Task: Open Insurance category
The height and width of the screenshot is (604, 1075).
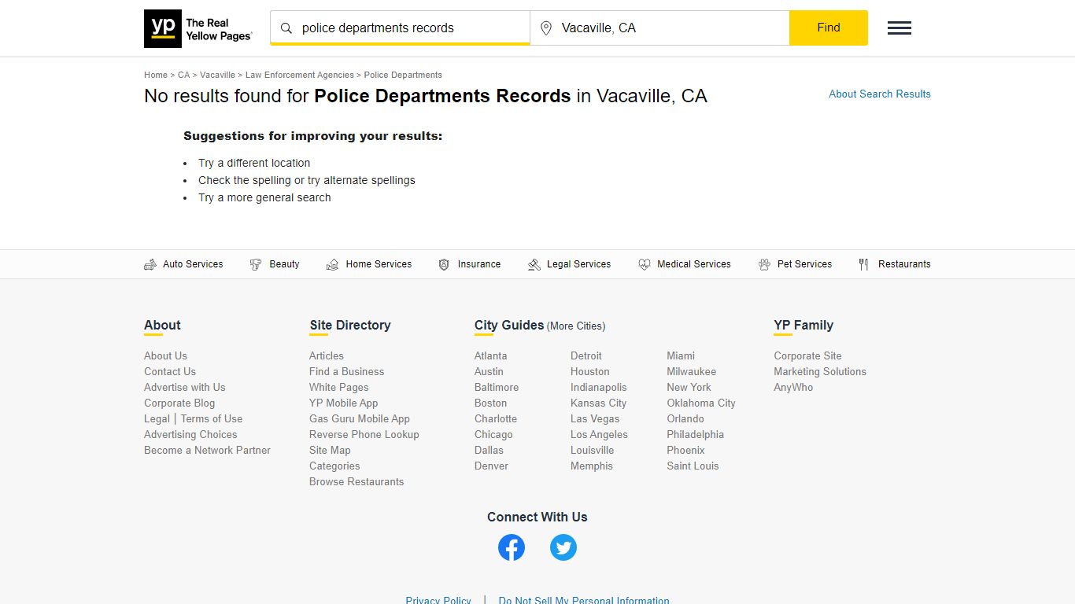Action: tap(479, 264)
